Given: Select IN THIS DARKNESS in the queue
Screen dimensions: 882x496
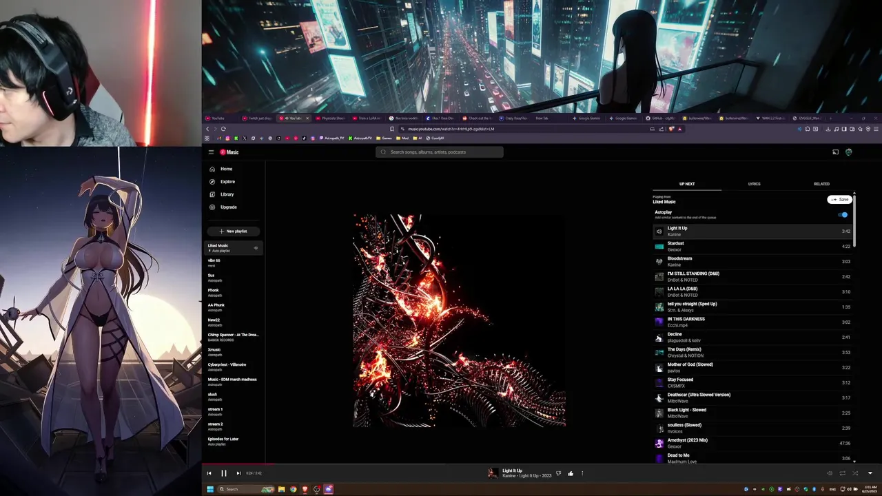Looking at the screenshot, I should pos(753,322).
